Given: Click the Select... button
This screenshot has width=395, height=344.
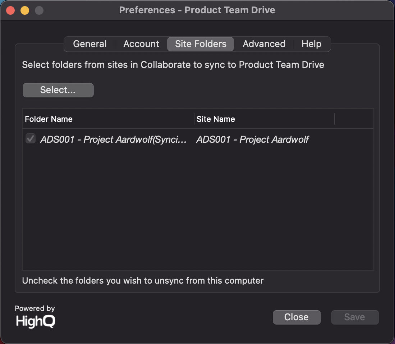Looking at the screenshot, I should coord(58,90).
